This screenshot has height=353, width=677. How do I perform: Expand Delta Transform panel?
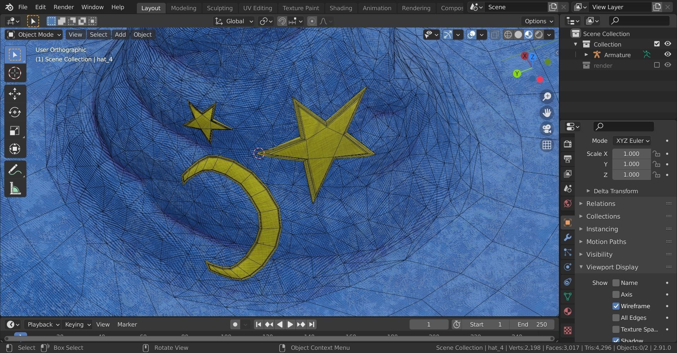tap(588, 191)
